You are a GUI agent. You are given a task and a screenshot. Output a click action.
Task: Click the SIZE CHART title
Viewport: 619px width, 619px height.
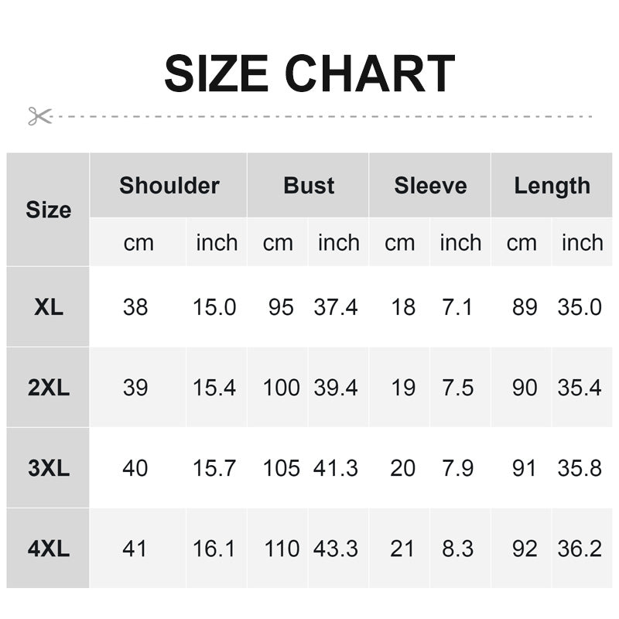click(x=309, y=74)
